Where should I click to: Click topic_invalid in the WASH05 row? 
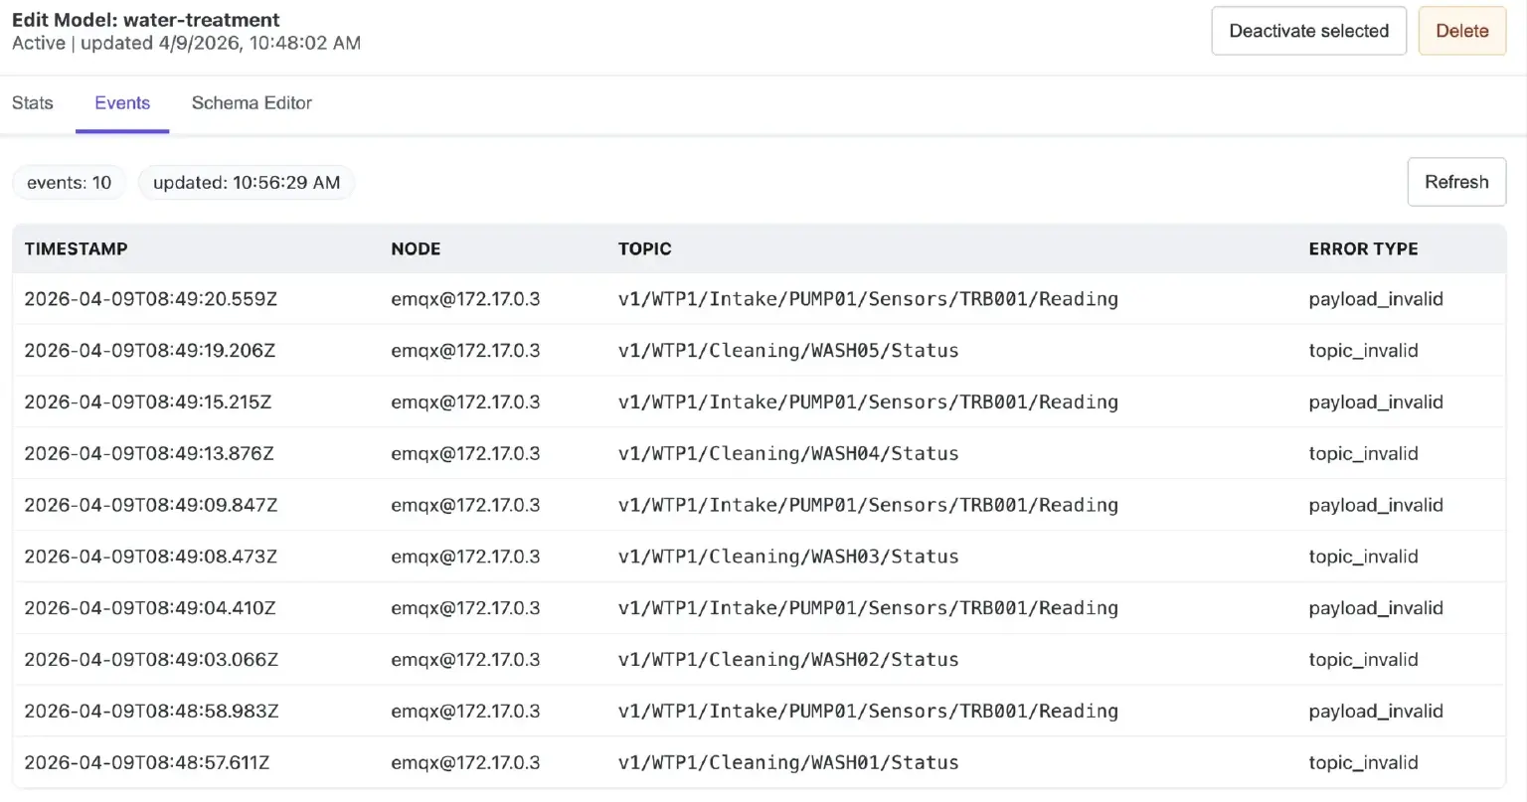tap(1363, 351)
